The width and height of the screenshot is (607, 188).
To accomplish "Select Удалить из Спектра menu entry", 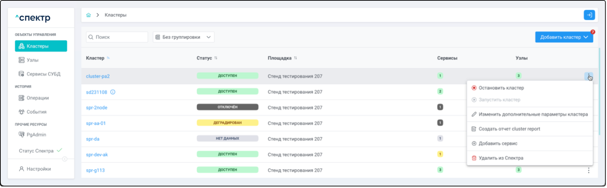I will click(501, 158).
